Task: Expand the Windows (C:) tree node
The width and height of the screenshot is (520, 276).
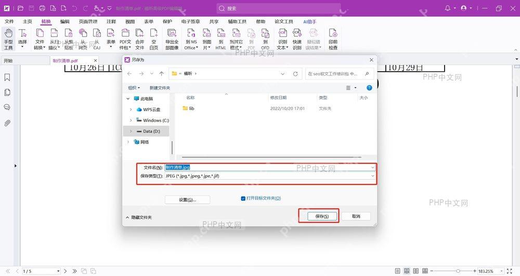Action: [x=131, y=120]
